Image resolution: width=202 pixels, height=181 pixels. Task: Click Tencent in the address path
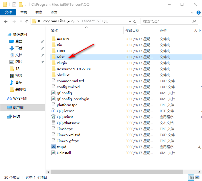tap(88, 21)
